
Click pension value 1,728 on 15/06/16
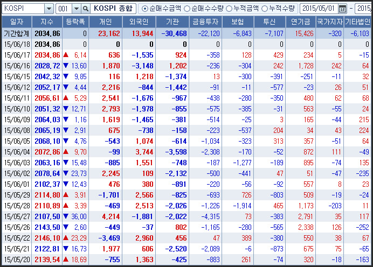pyautogui.click(x=306, y=66)
